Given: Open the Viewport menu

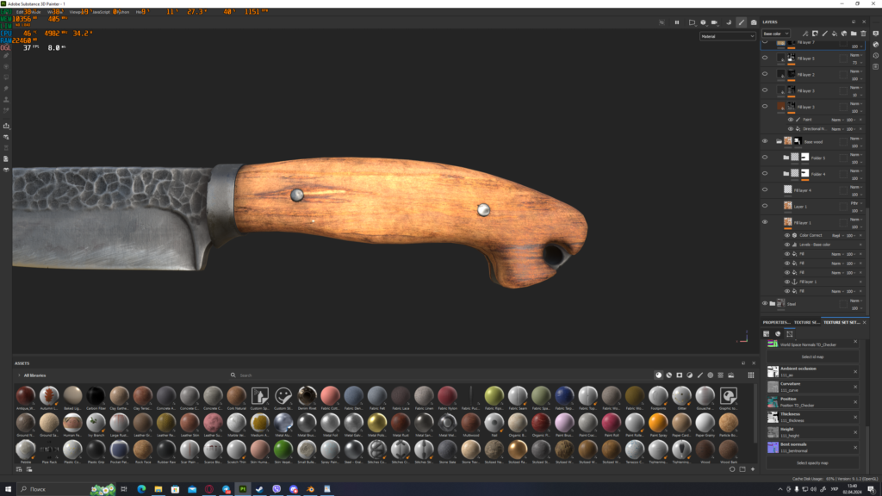Looking at the screenshot, I should point(76,12).
